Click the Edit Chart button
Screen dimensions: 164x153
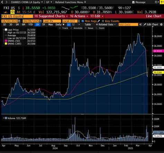[151, 25]
